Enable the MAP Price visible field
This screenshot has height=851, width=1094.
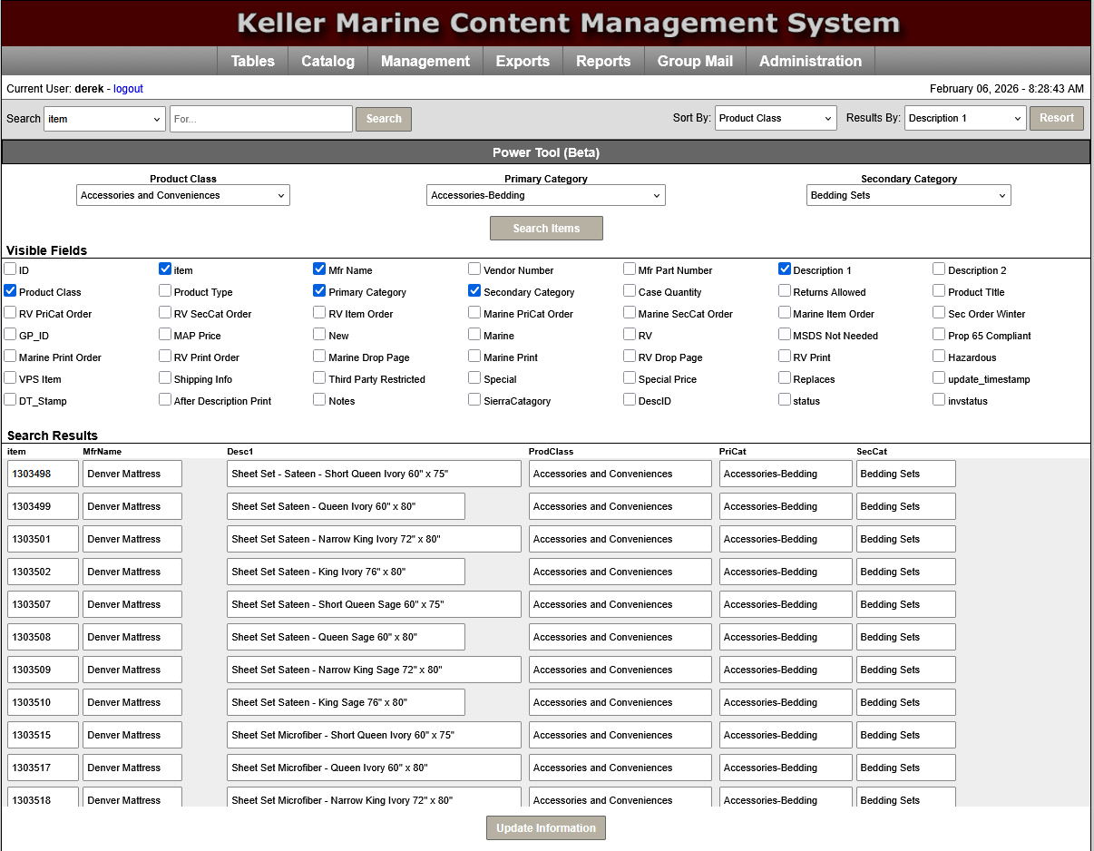(x=164, y=335)
